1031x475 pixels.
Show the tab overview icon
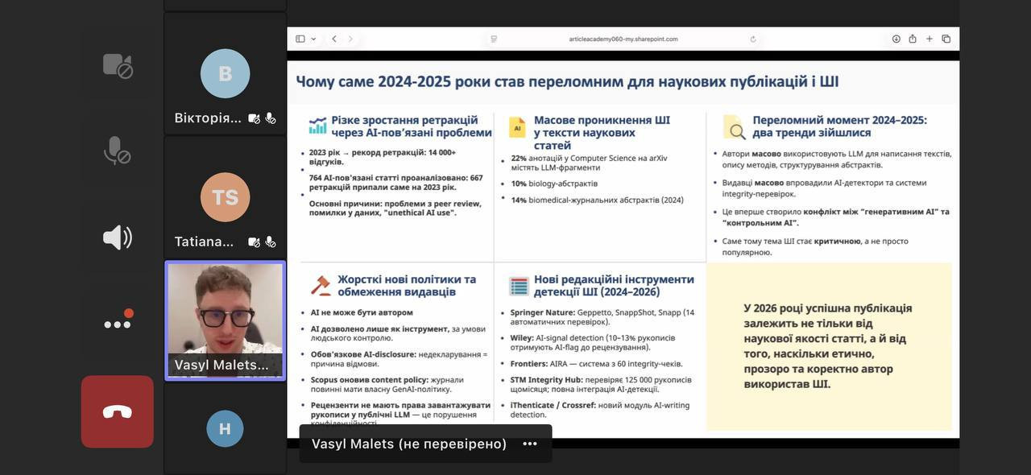coord(946,39)
